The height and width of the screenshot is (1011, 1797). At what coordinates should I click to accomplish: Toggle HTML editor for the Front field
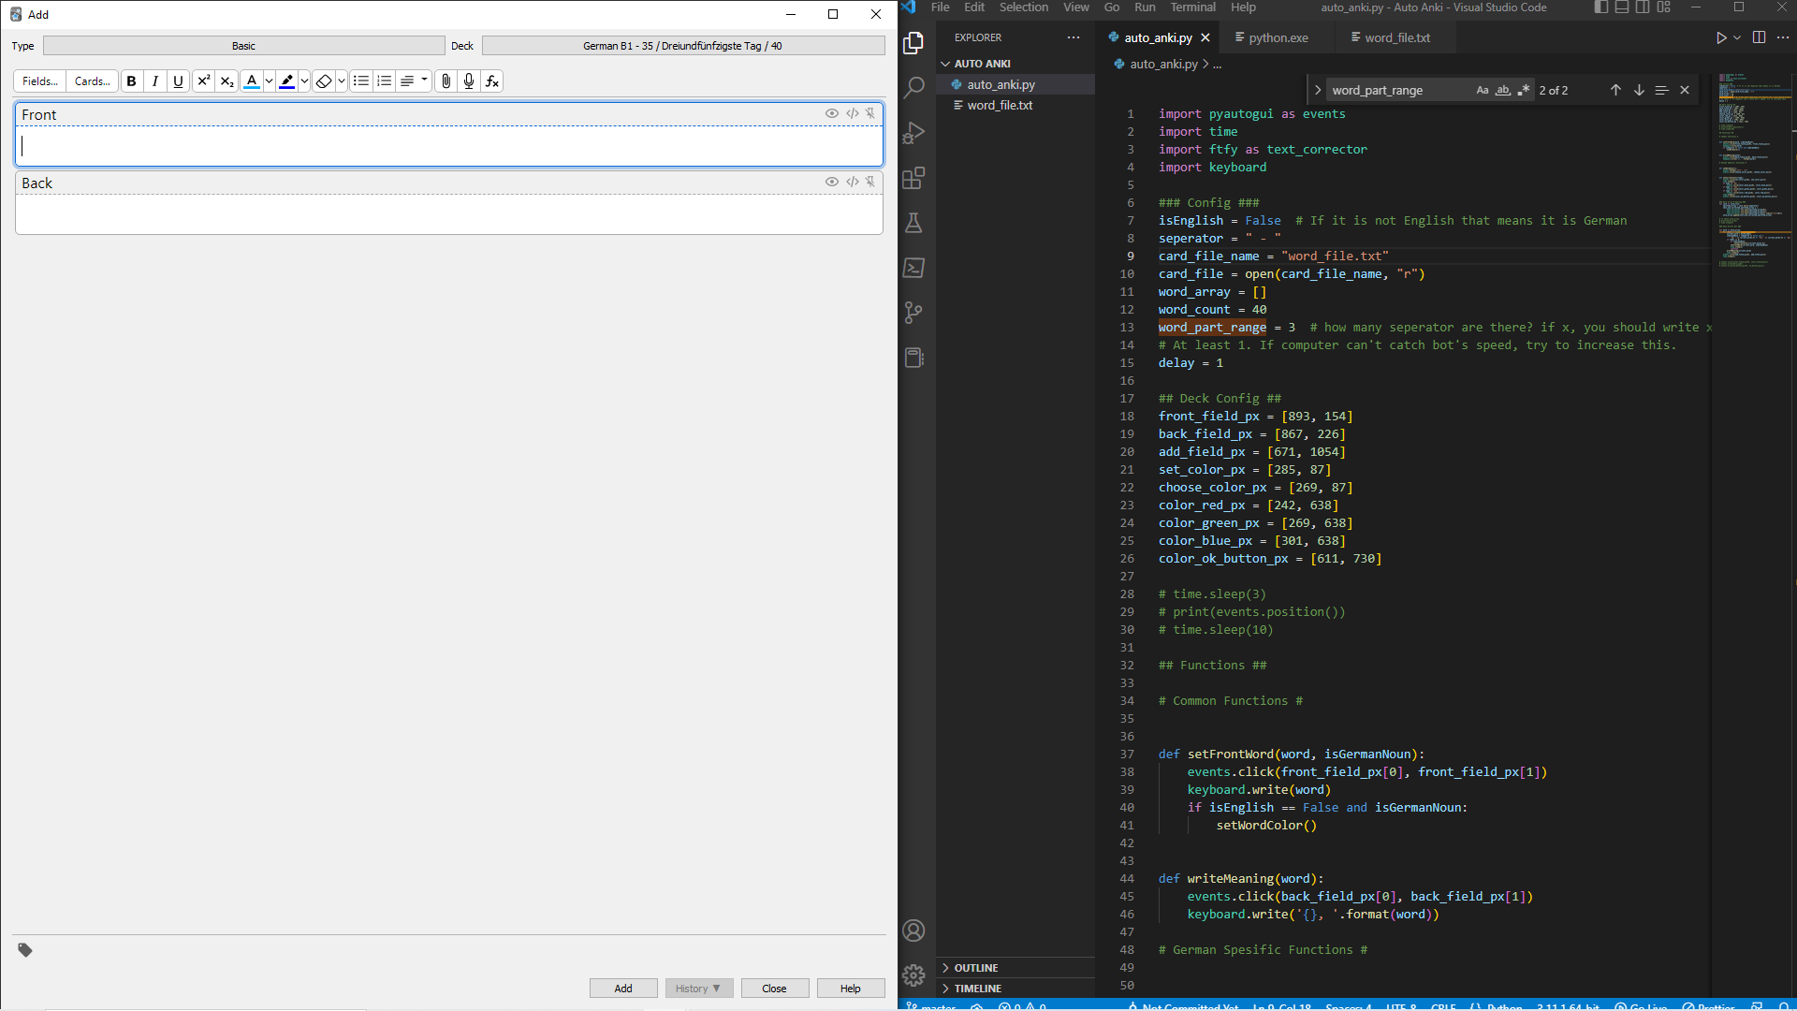852,113
